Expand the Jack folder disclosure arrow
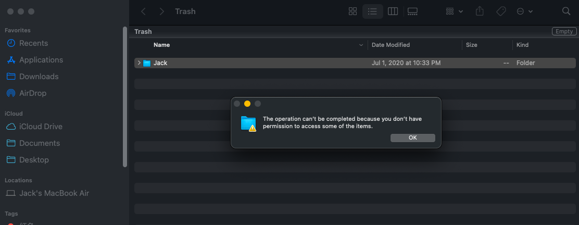The height and width of the screenshot is (225, 579). [139, 63]
